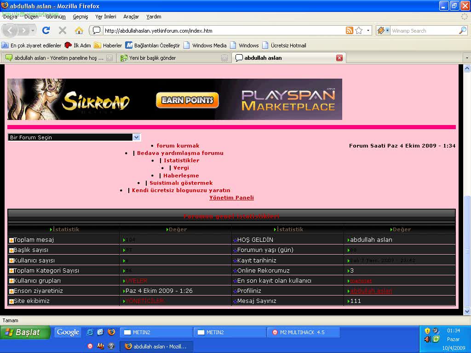Image resolution: width=471 pixels, height=353 pixels.
Task: Open the Bağlantıları Özelleştir bookmark
Action: [153, 46]
